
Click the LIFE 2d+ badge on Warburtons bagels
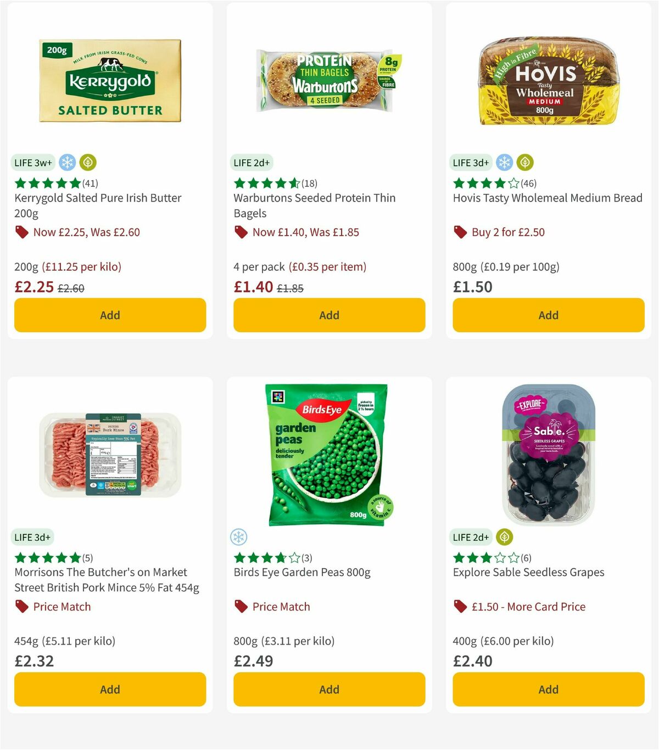tap(250, 163)
